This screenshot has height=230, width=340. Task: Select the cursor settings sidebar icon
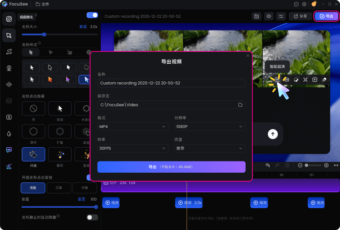click(9, 35)
